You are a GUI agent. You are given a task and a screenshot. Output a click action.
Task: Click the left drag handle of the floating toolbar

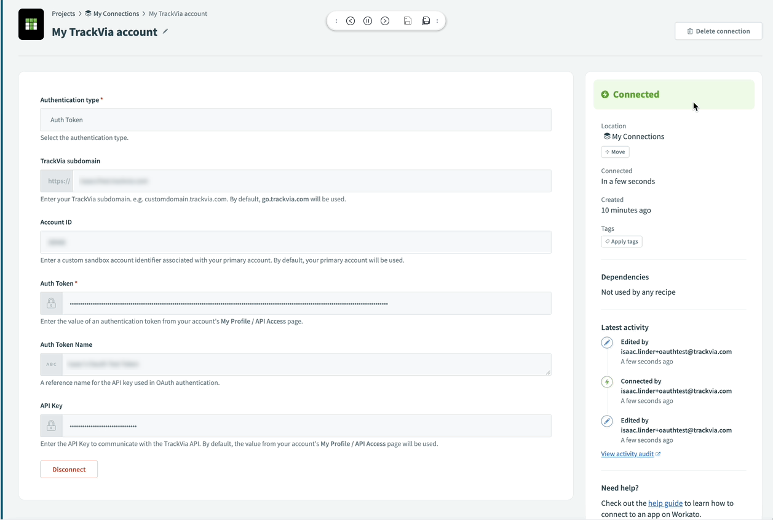pos(336,21)
